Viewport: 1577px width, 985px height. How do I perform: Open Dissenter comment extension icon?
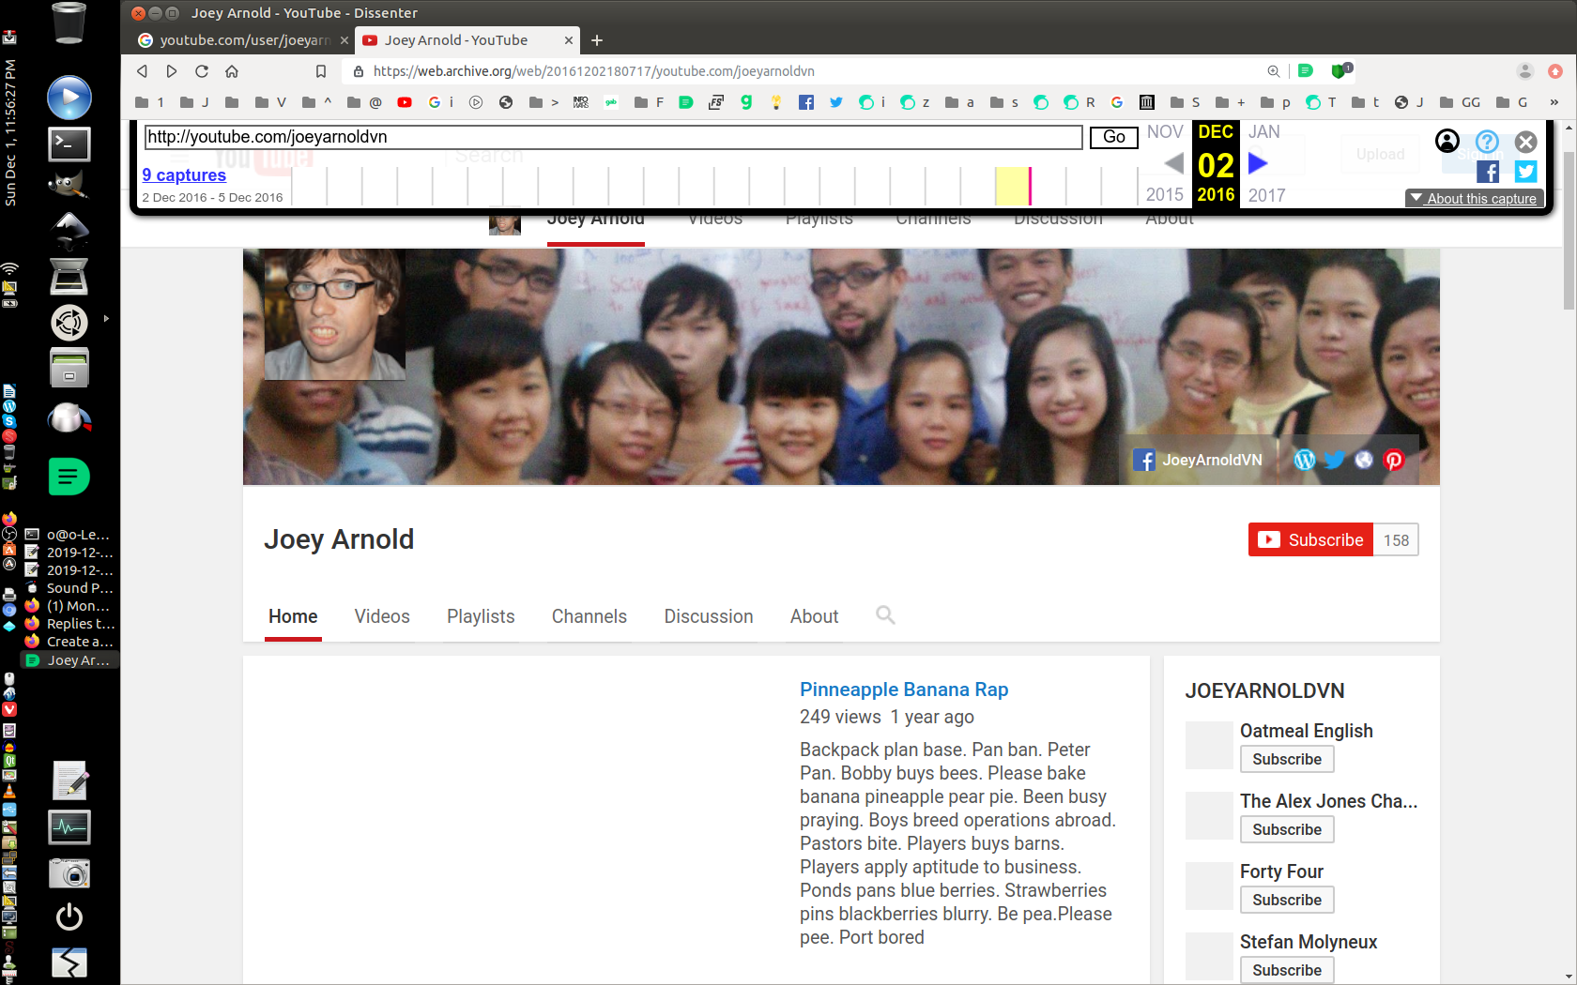click(x=1305, y=70)
